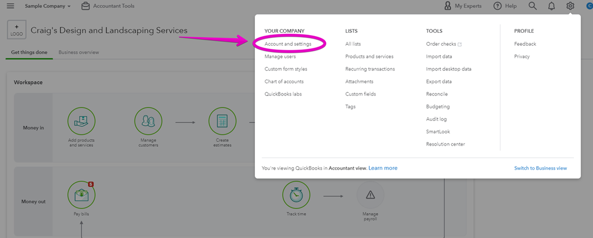Click the Manage payroll warning icon
This screenshot has height=238, width=593.
tap(370, 195)
